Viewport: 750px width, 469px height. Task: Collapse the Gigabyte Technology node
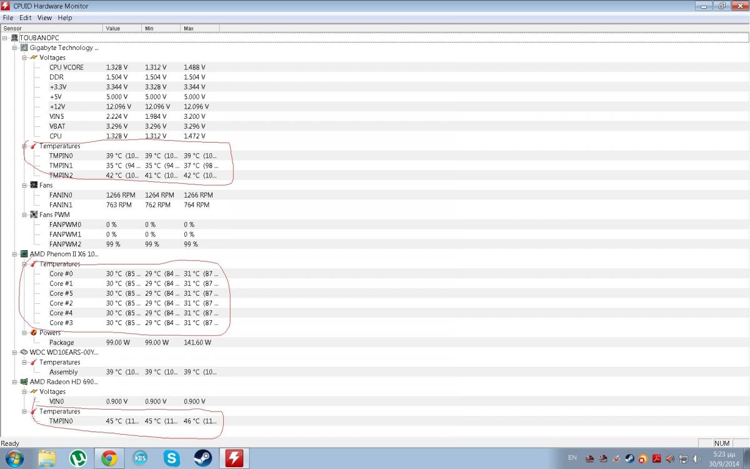click(x=14, y=48)
